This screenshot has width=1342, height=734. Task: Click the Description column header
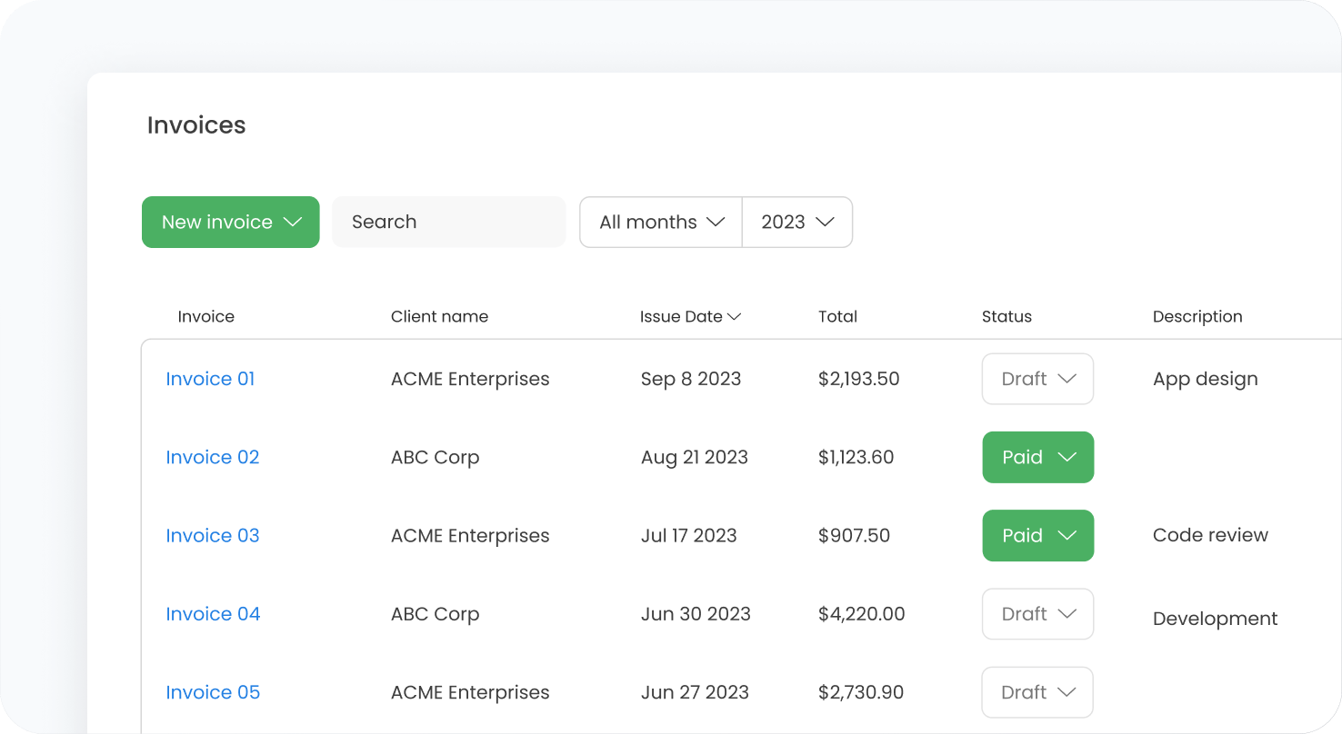click(1197, 317)
